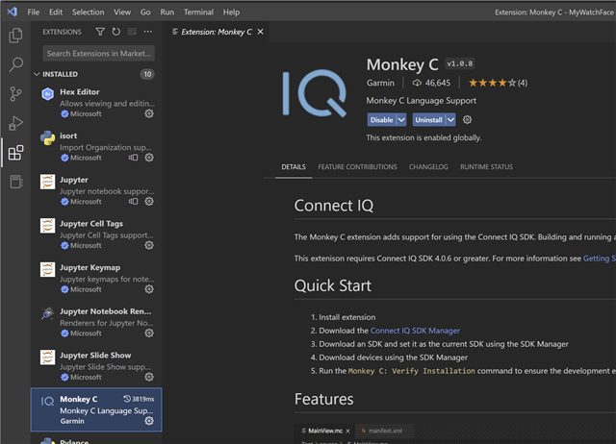Open the Help menu
This screenshot has height=444, width=616.
[231, 12]
